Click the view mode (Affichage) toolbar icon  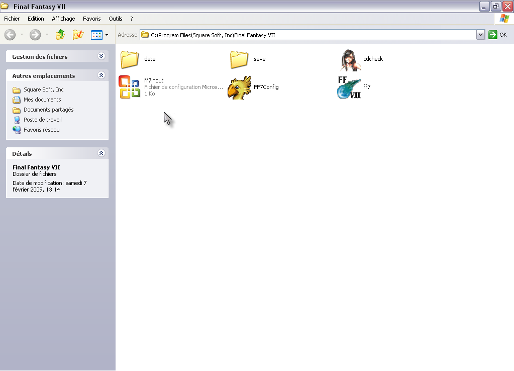tap(96, 35)
